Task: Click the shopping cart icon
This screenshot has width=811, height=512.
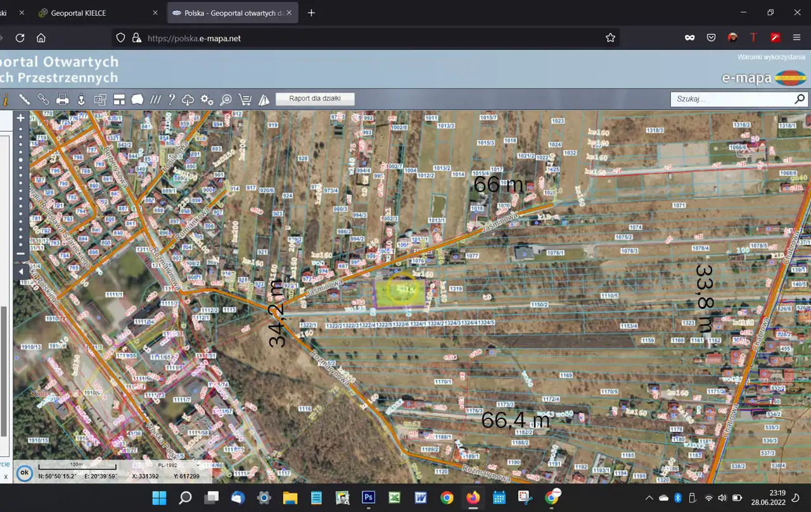Action: [245, 99]
